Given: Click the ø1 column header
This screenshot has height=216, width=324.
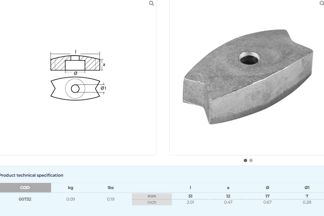Looking at the screenshot, I should [307, 188].
